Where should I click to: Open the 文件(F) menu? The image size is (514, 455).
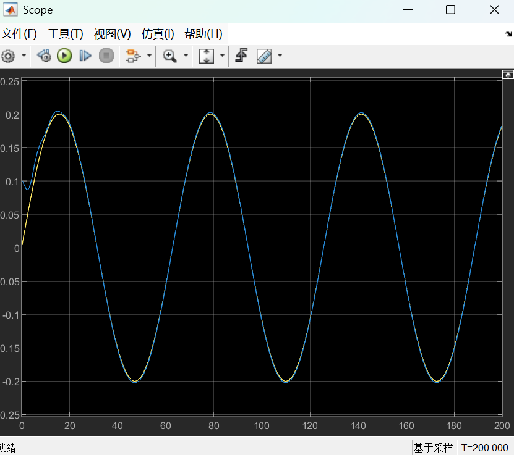pos(19,34)
